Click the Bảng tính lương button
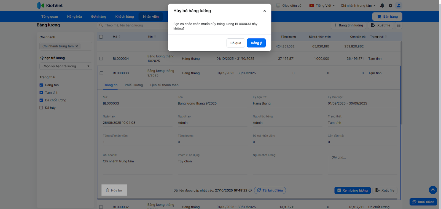 (348, 25)
